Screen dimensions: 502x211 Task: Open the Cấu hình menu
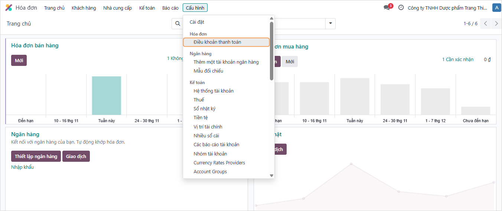pos(195,8)
